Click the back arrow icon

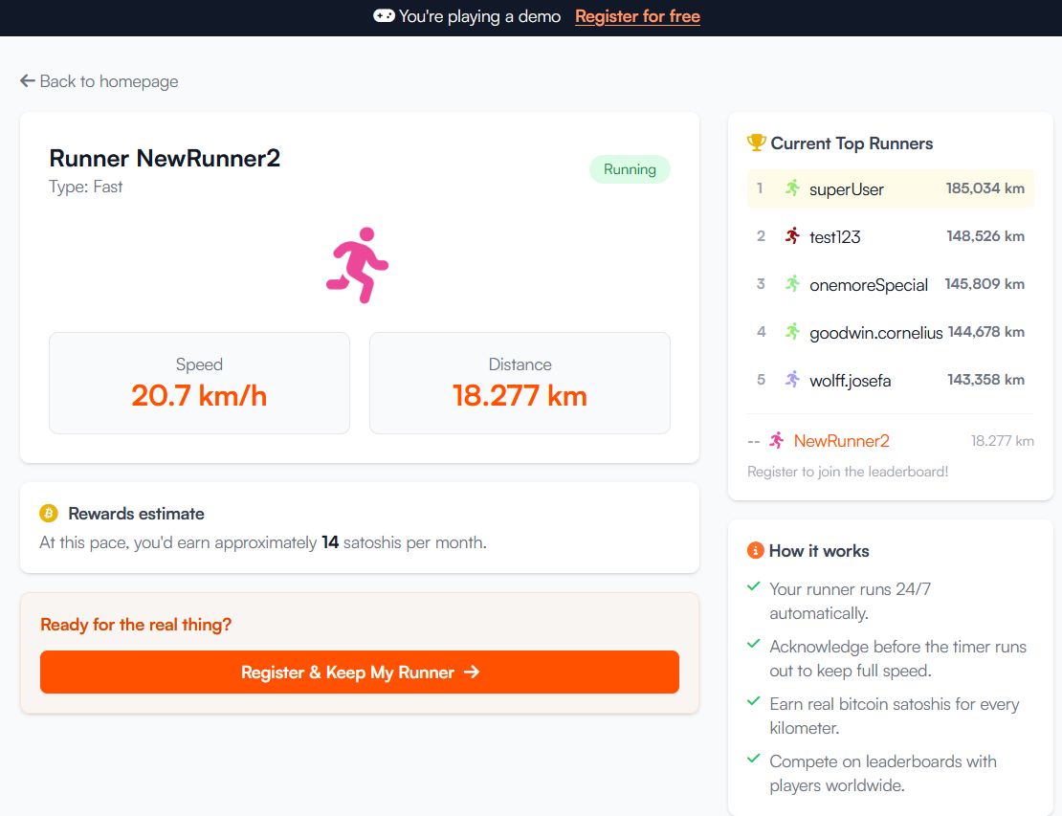coord(27,81)
